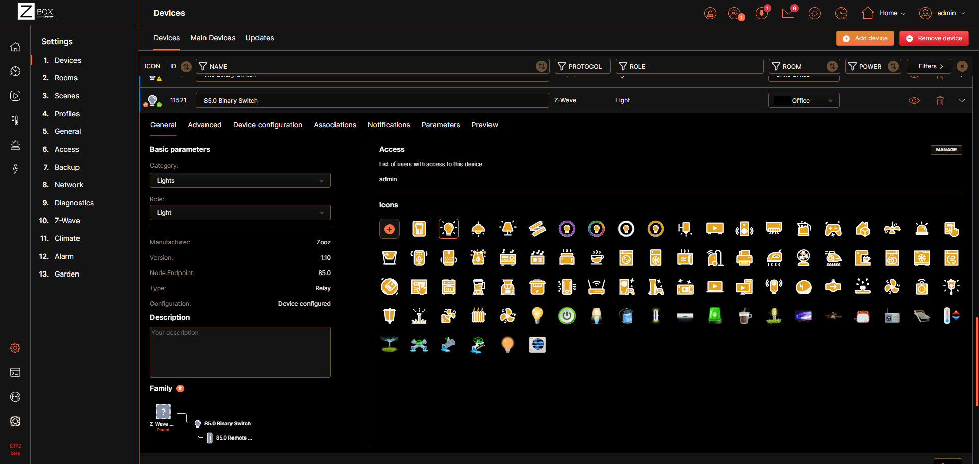Image resolution: width=979 pixels, height=464 pixels.
Task: Choose the vacuum cleaner icon
Action: click(715, 258)
